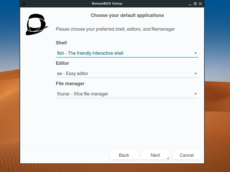Click the File manager section label
Screen dimensions: 230x172
point(70,83)
